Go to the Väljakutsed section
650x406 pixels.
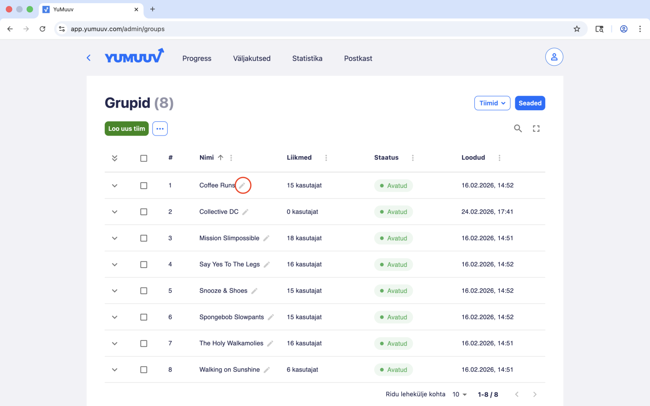[x=251, y=58]
